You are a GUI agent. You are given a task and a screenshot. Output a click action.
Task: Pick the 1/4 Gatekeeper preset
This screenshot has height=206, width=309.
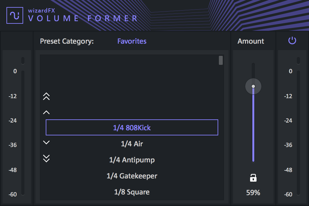tap(132, 176)
